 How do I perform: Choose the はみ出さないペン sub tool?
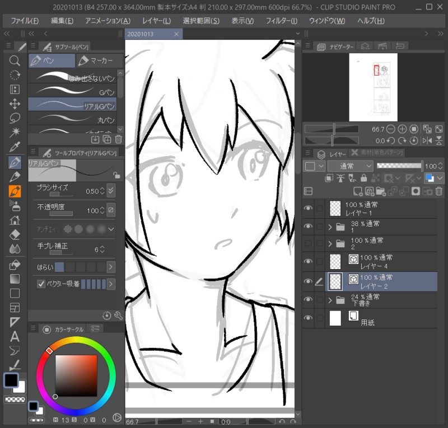coord(72,77)
